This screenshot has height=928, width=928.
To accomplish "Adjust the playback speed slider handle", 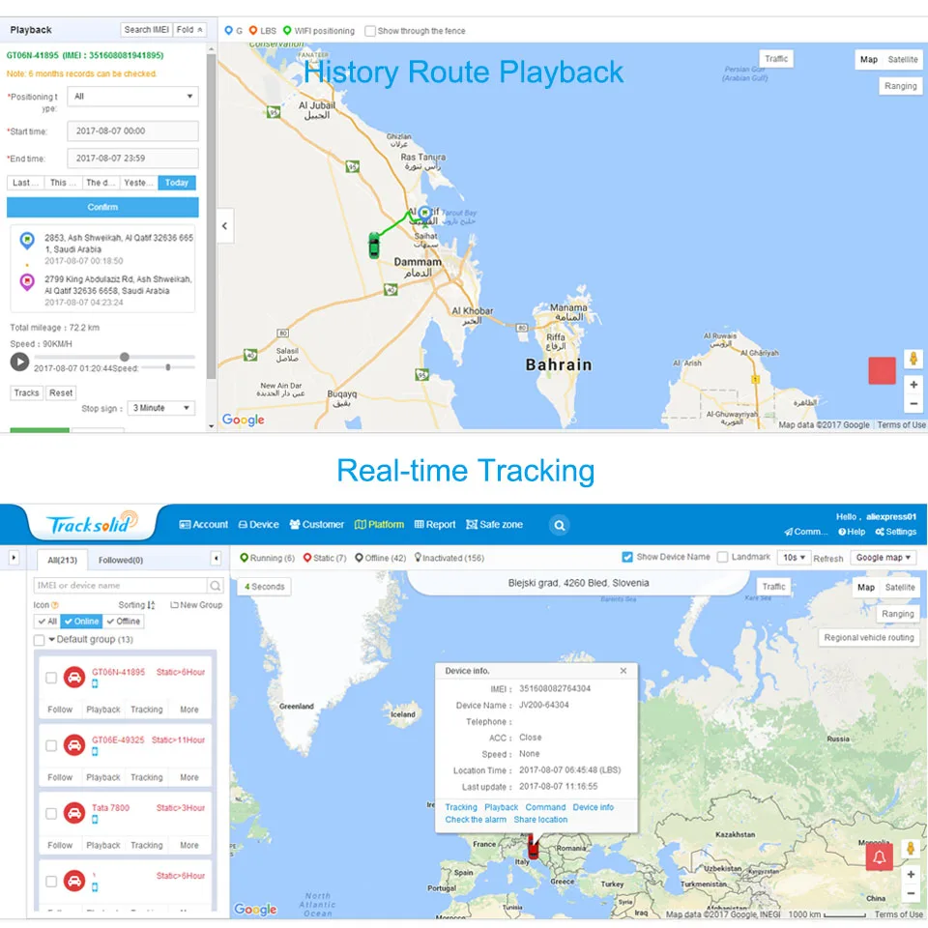I will [x=168, y=367].
